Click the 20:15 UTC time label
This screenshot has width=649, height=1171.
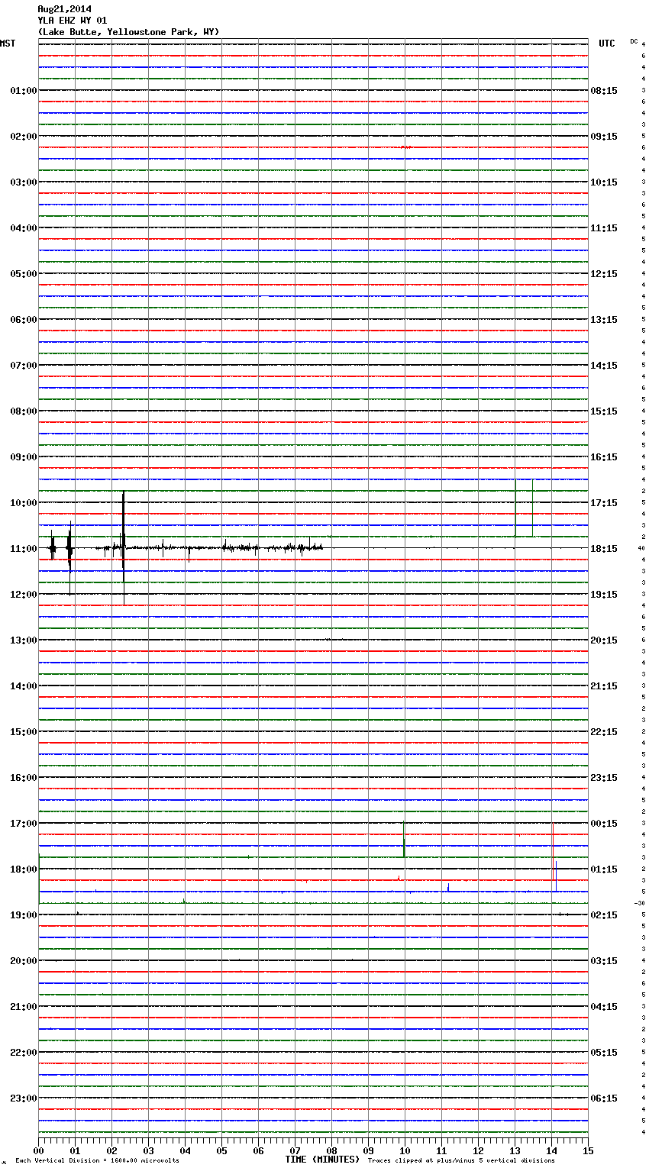[604, 640]
